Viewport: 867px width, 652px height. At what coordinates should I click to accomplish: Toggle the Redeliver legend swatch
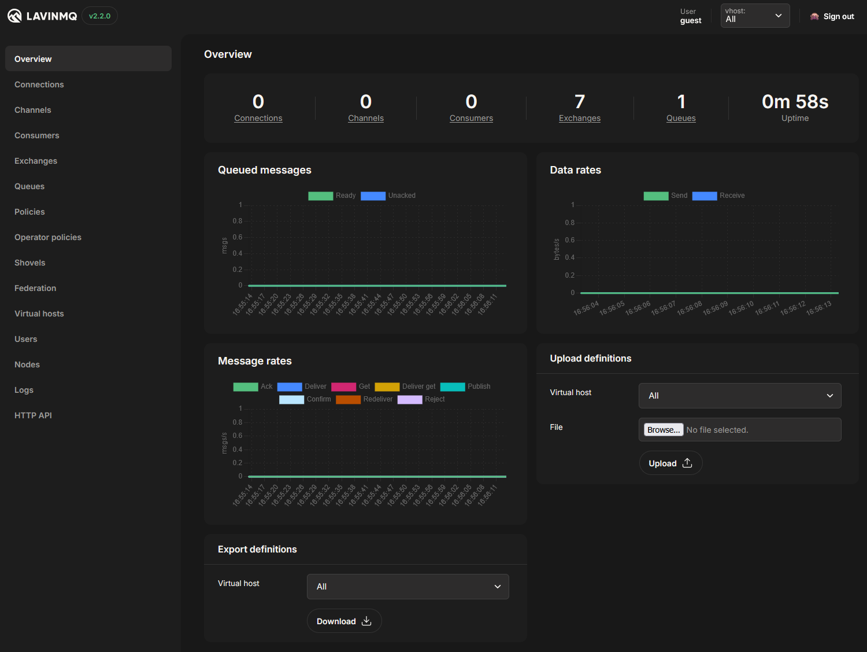point(349,399)
